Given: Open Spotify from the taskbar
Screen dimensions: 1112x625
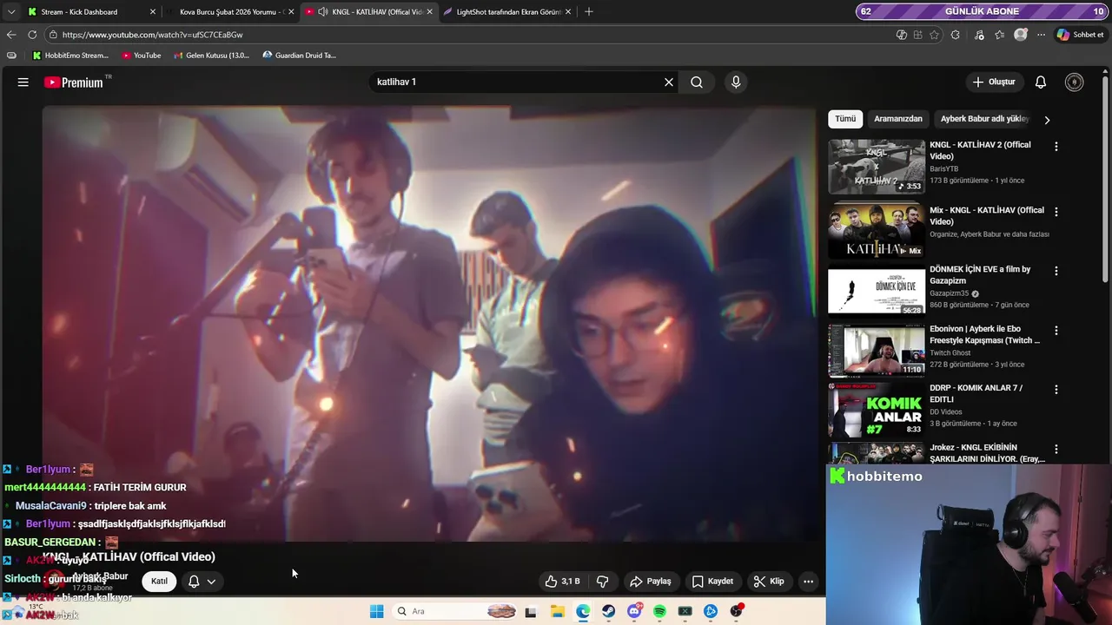Looking at the screenshot, I should (x=659, y=611).
